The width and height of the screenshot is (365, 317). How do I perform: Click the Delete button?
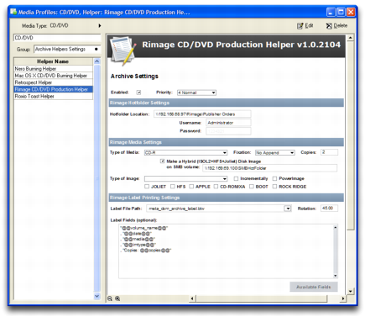click(336, 26)
